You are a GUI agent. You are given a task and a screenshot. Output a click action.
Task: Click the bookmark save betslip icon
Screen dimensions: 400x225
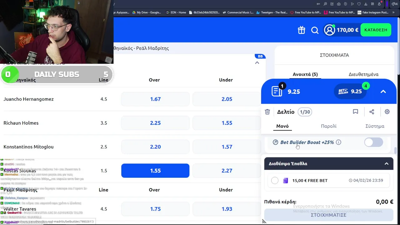(x=355, y=112)
